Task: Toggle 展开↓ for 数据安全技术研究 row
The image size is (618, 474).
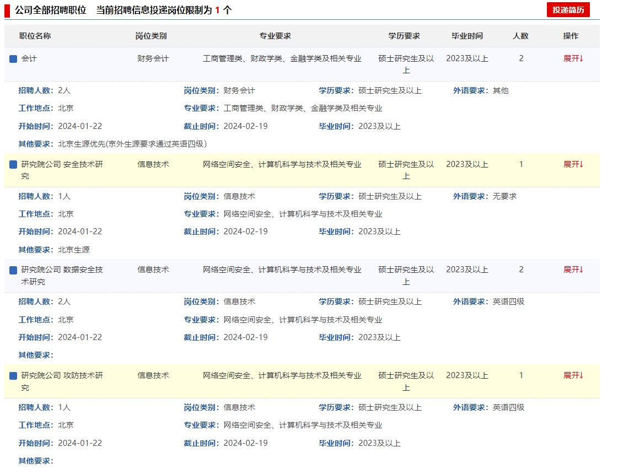Action: 573,270
